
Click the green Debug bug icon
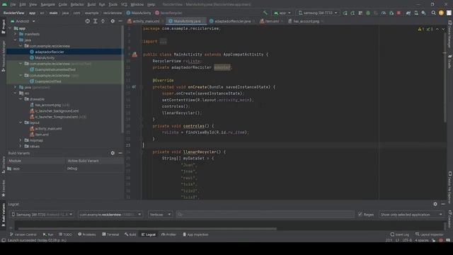pyautogui.click(x=368, y=13)
